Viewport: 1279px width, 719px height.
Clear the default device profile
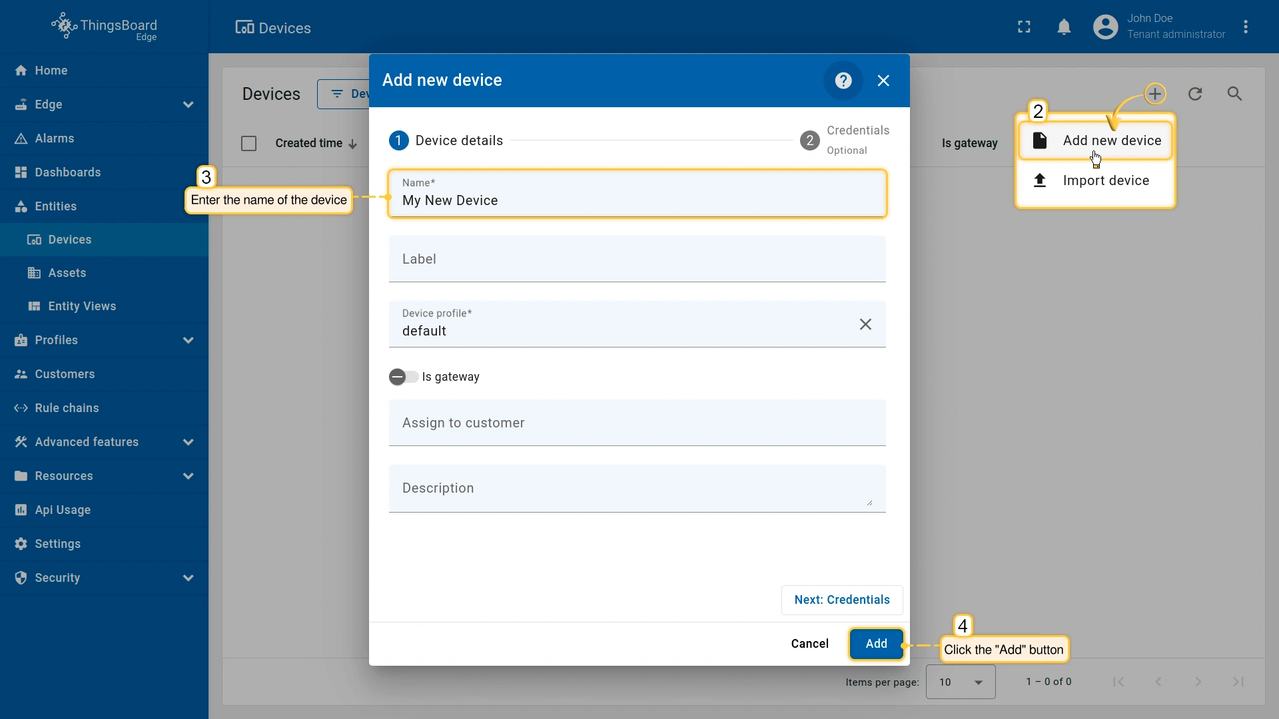tap(865, 324)
